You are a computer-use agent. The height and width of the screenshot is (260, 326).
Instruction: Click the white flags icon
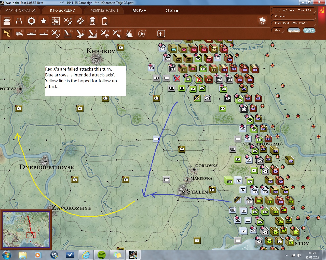[x=262, y=21]
